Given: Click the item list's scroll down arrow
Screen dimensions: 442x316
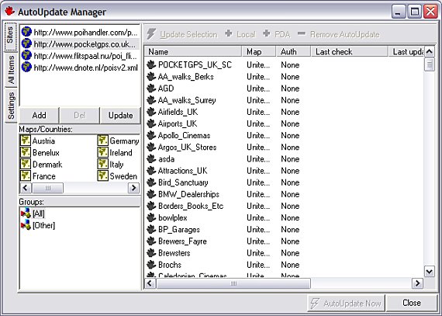Looking at the screenshot, I should [430, 272].
